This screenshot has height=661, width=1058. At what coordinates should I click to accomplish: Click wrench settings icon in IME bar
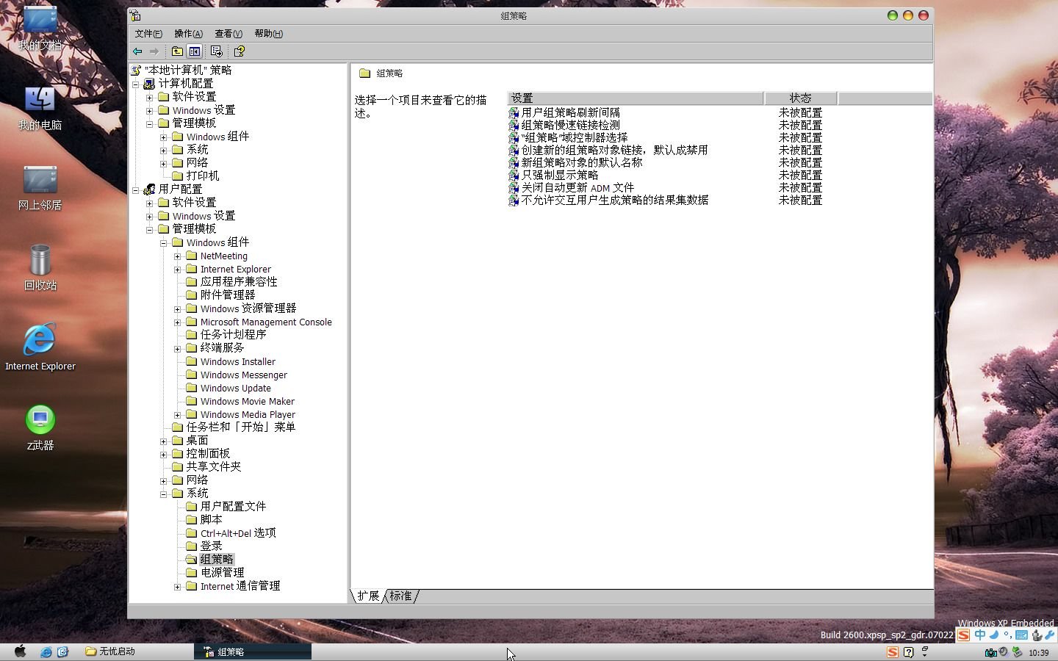[1050, 635]
